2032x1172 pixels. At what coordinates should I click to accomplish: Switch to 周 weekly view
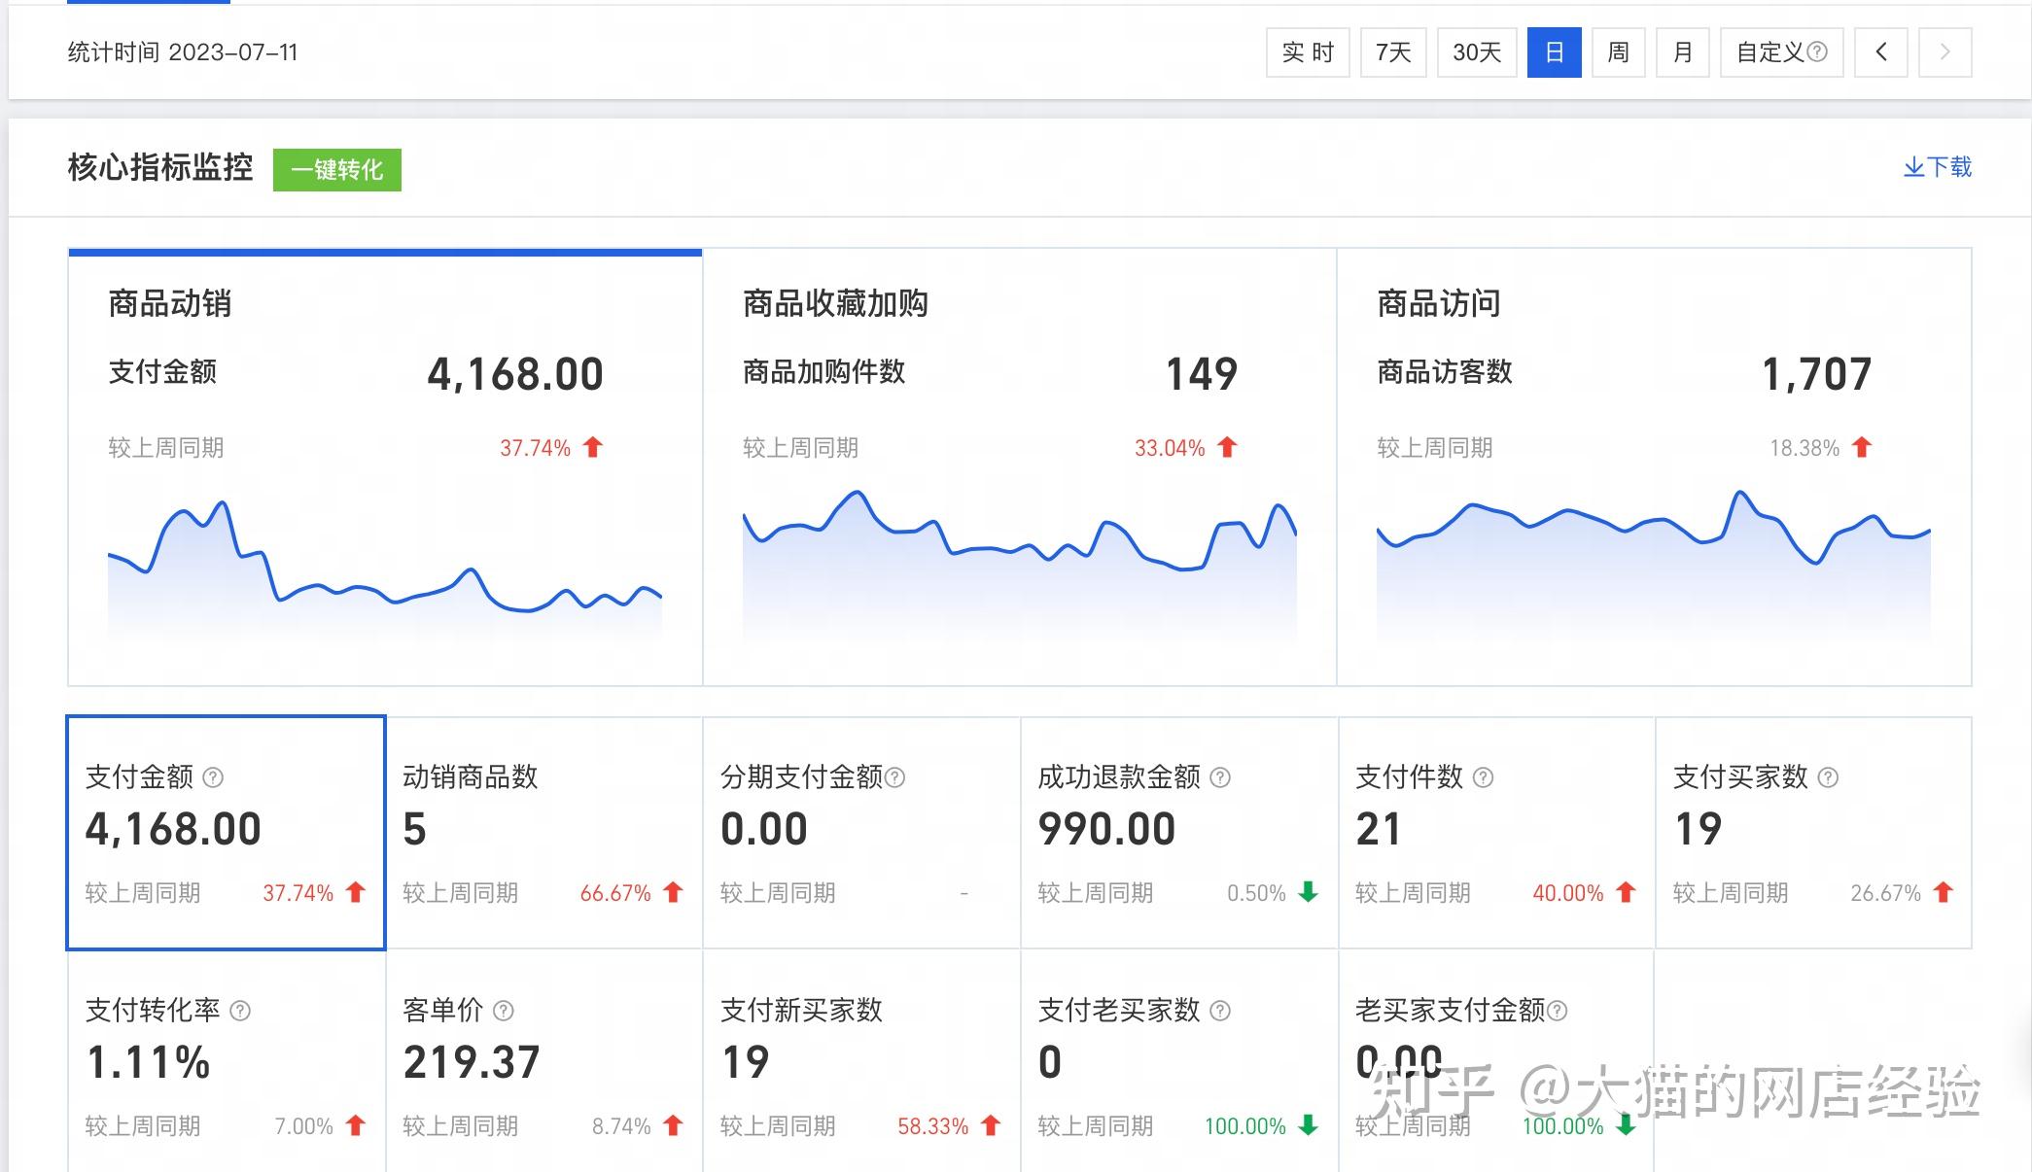pyautogui.click(x=1618, y=52)
